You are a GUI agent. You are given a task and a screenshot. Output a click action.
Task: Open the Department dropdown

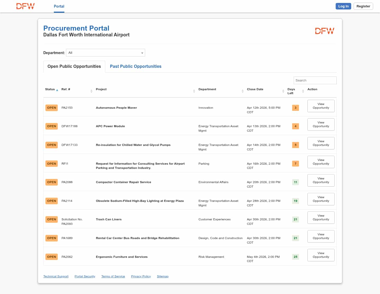105,53
